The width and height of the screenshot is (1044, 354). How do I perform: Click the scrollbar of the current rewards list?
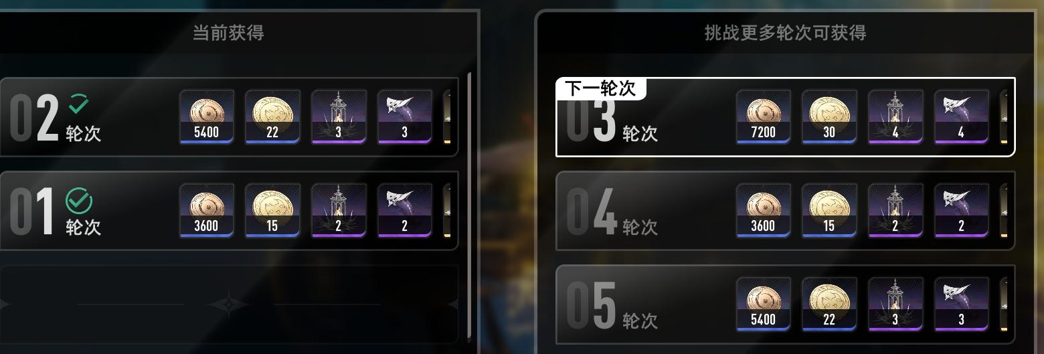coord(469,207)
